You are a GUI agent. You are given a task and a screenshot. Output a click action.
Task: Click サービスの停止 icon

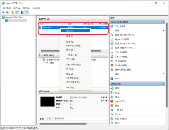(x=112, y=61)
